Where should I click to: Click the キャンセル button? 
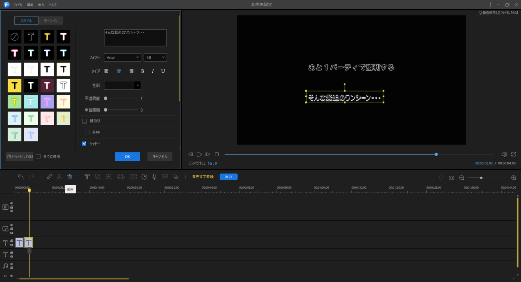click(160, 156)
